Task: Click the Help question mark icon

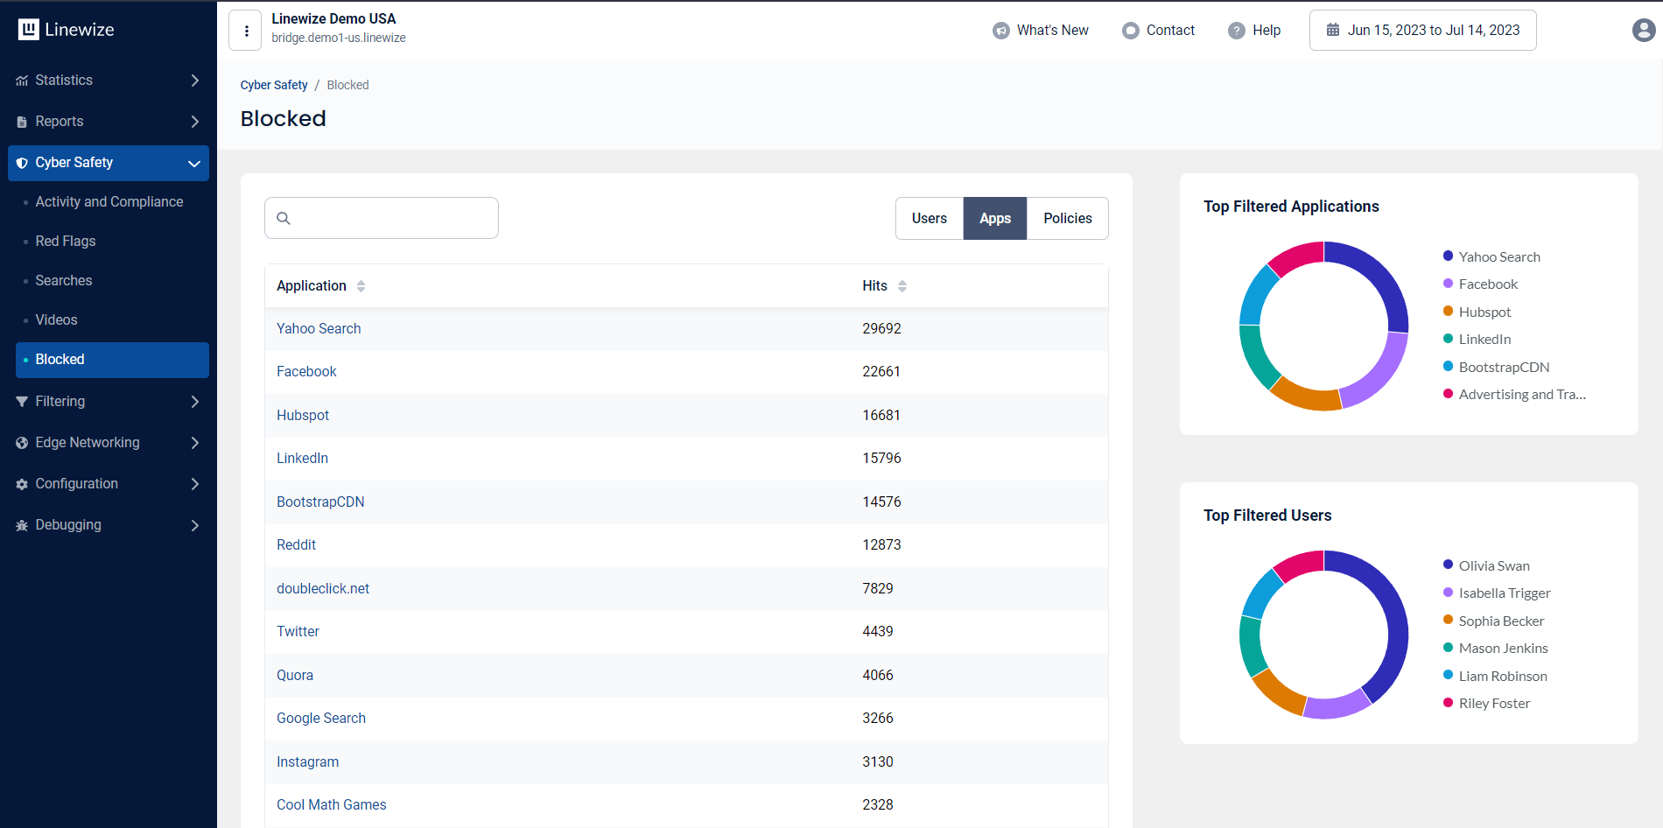Action: tap(1236, 31)
